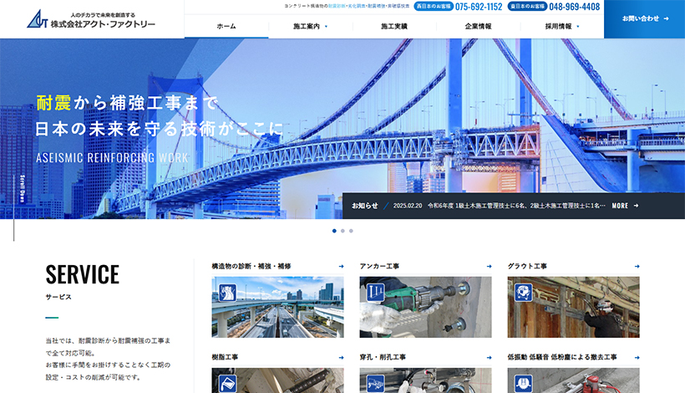Screen dimensions: 685x393
Task: Select the second slider pagination dot
Action: 342,231
